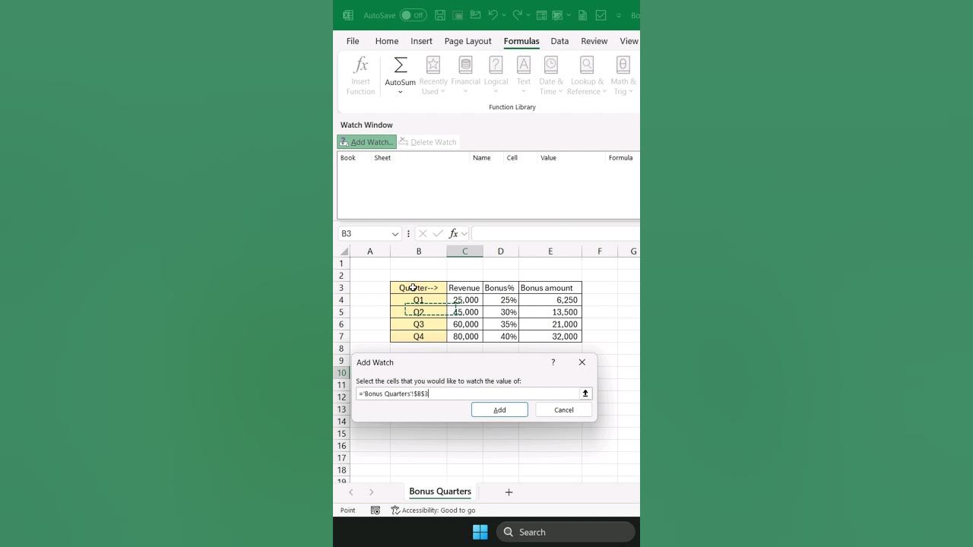The image size is (973, 547).
Task: Open the Undo history dropdown arrow
Action: pyautogui.click(x=504, y=15)
